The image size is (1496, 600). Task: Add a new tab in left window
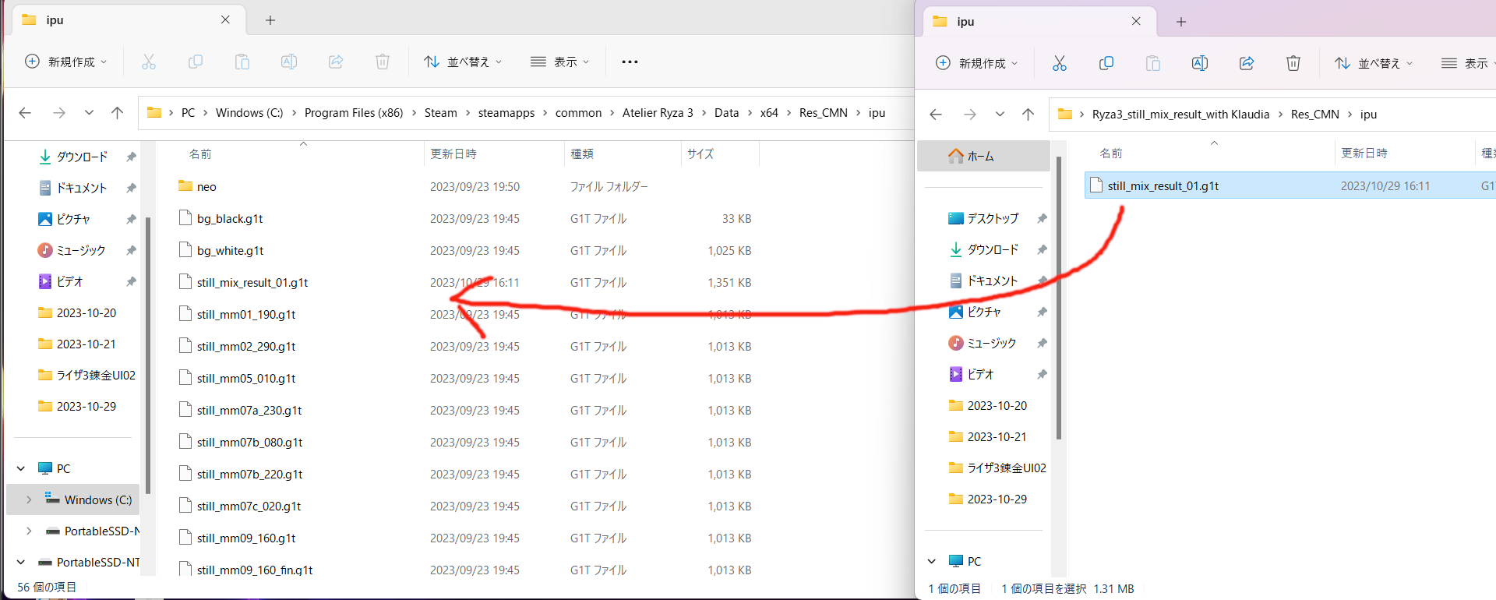click(270, 20)
